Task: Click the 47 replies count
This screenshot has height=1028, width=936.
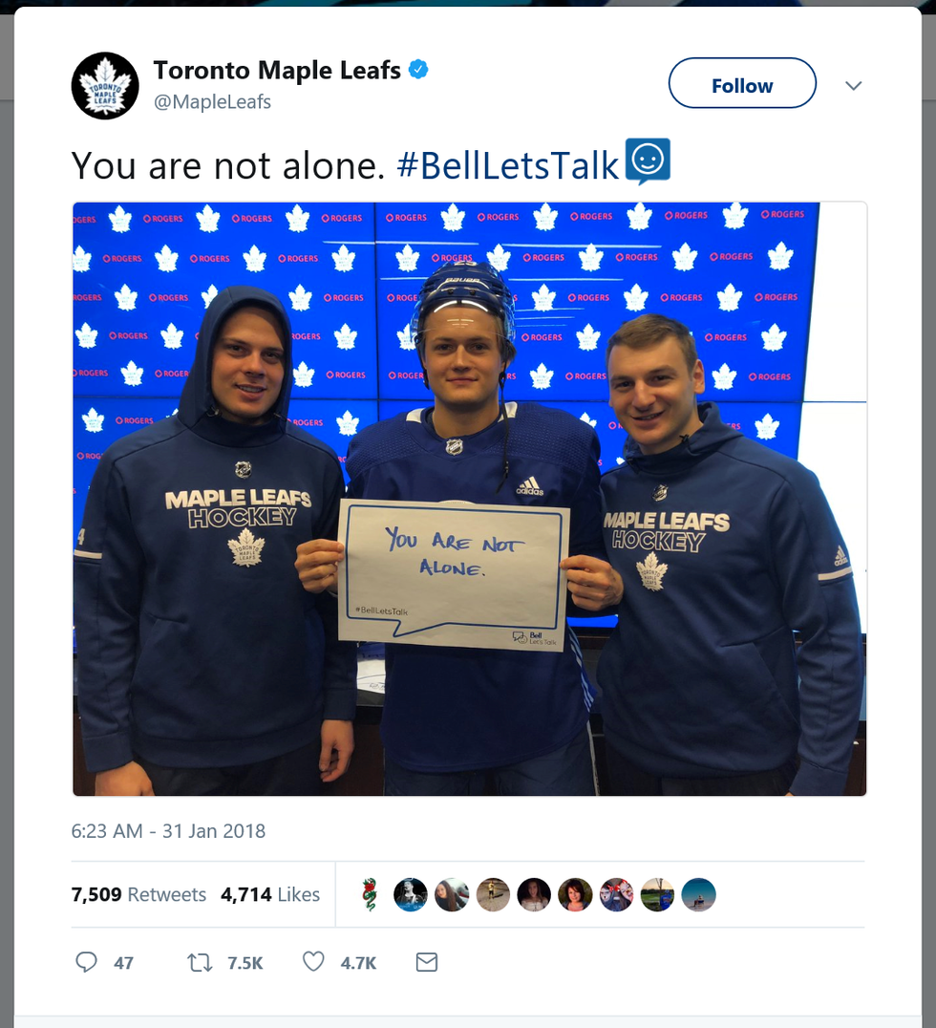Action: [x=123, y=963]
